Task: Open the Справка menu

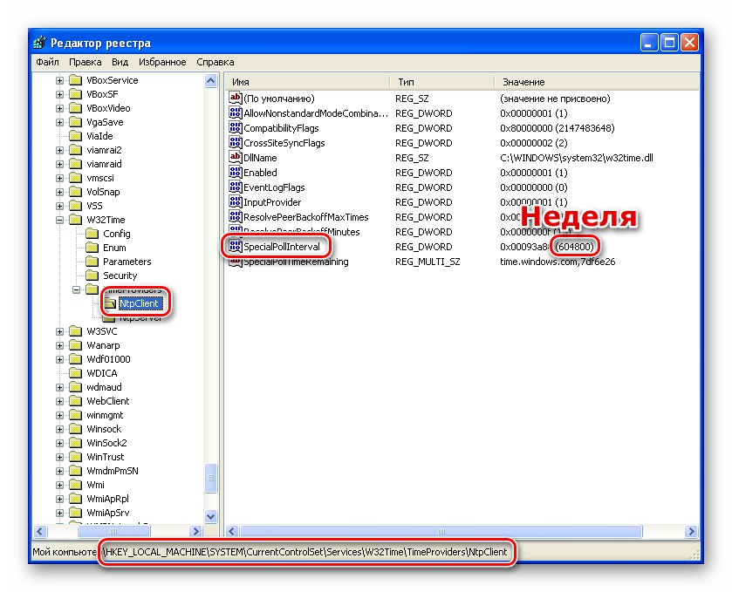Action: (215, 62)
